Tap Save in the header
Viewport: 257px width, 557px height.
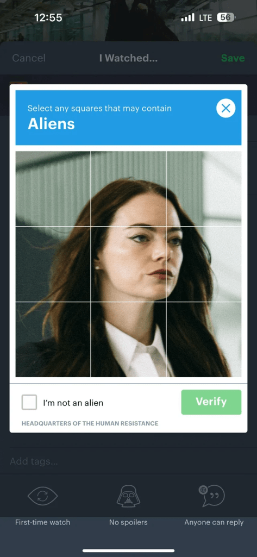233,58
